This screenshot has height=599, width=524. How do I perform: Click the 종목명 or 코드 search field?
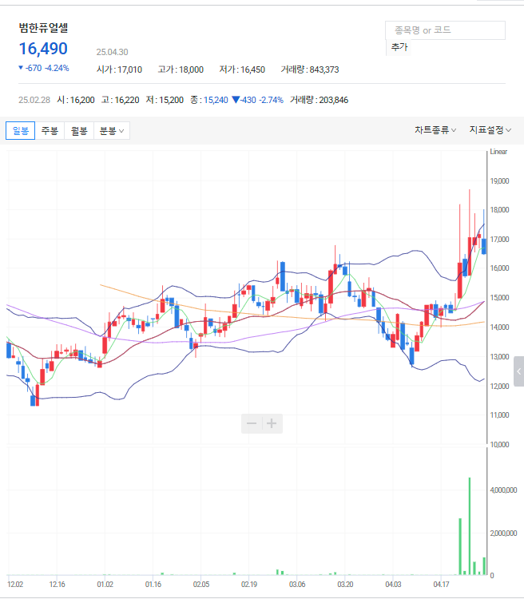tap(445, 30)
